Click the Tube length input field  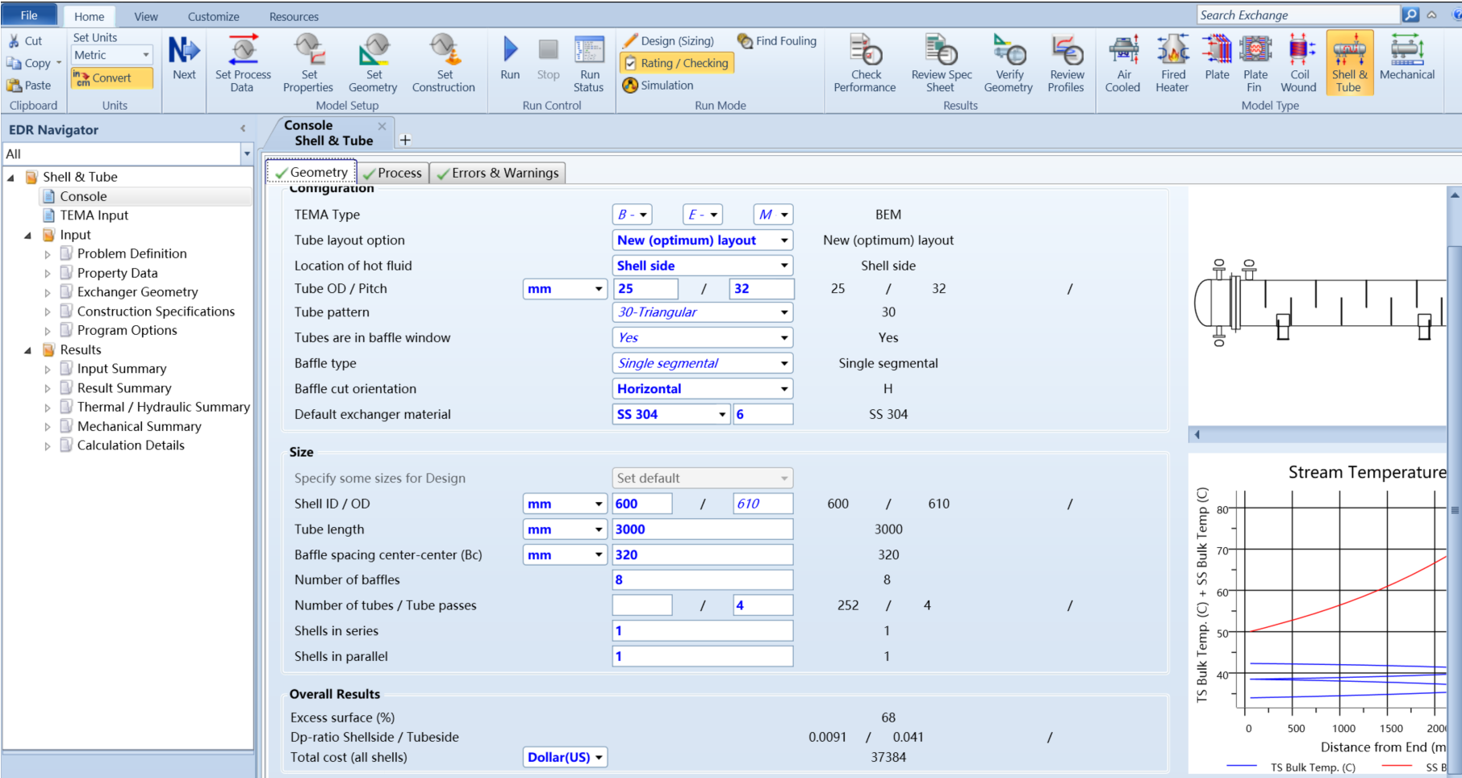(703, 529)
